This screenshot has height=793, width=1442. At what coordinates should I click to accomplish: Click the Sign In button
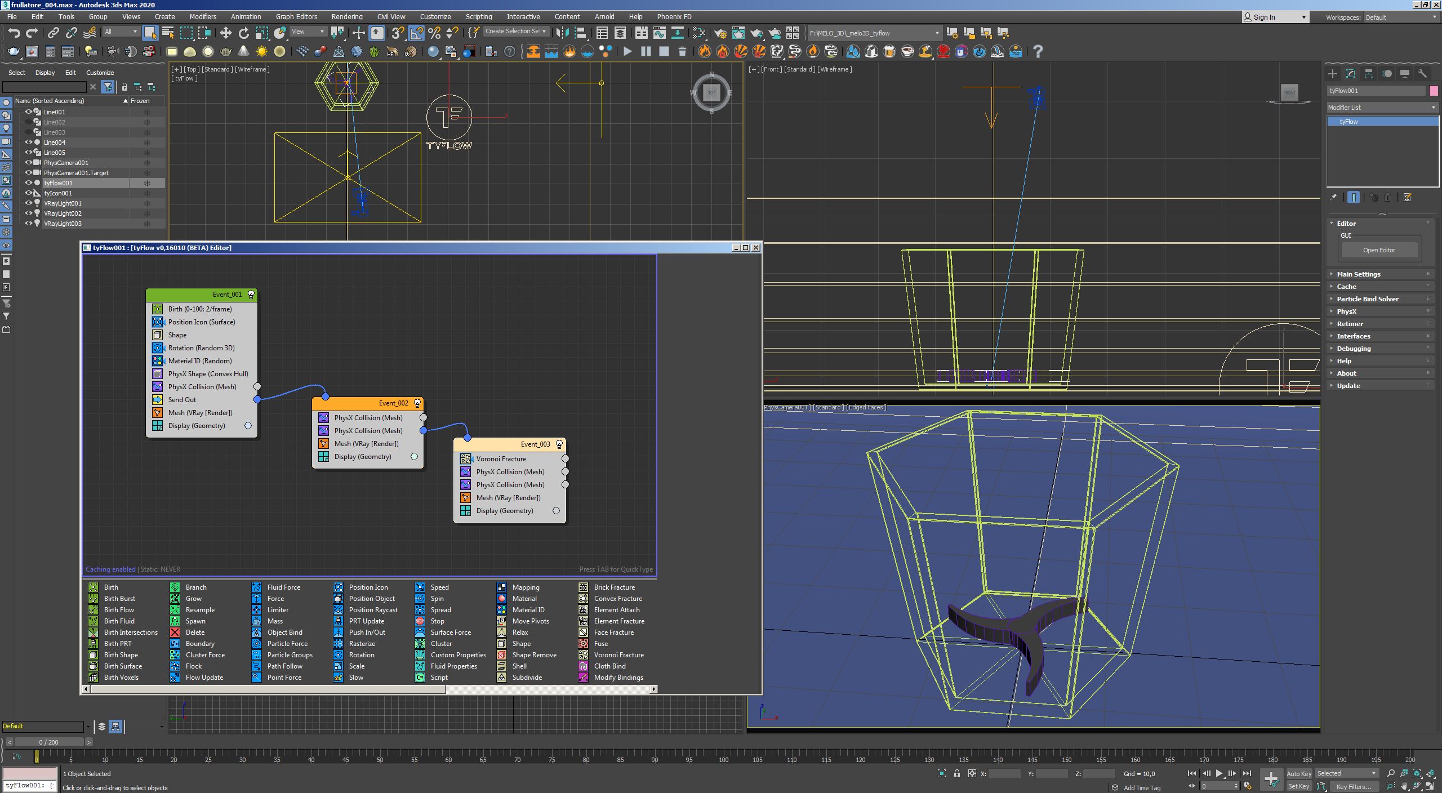pyautogui.click(x=1275, y=17)
